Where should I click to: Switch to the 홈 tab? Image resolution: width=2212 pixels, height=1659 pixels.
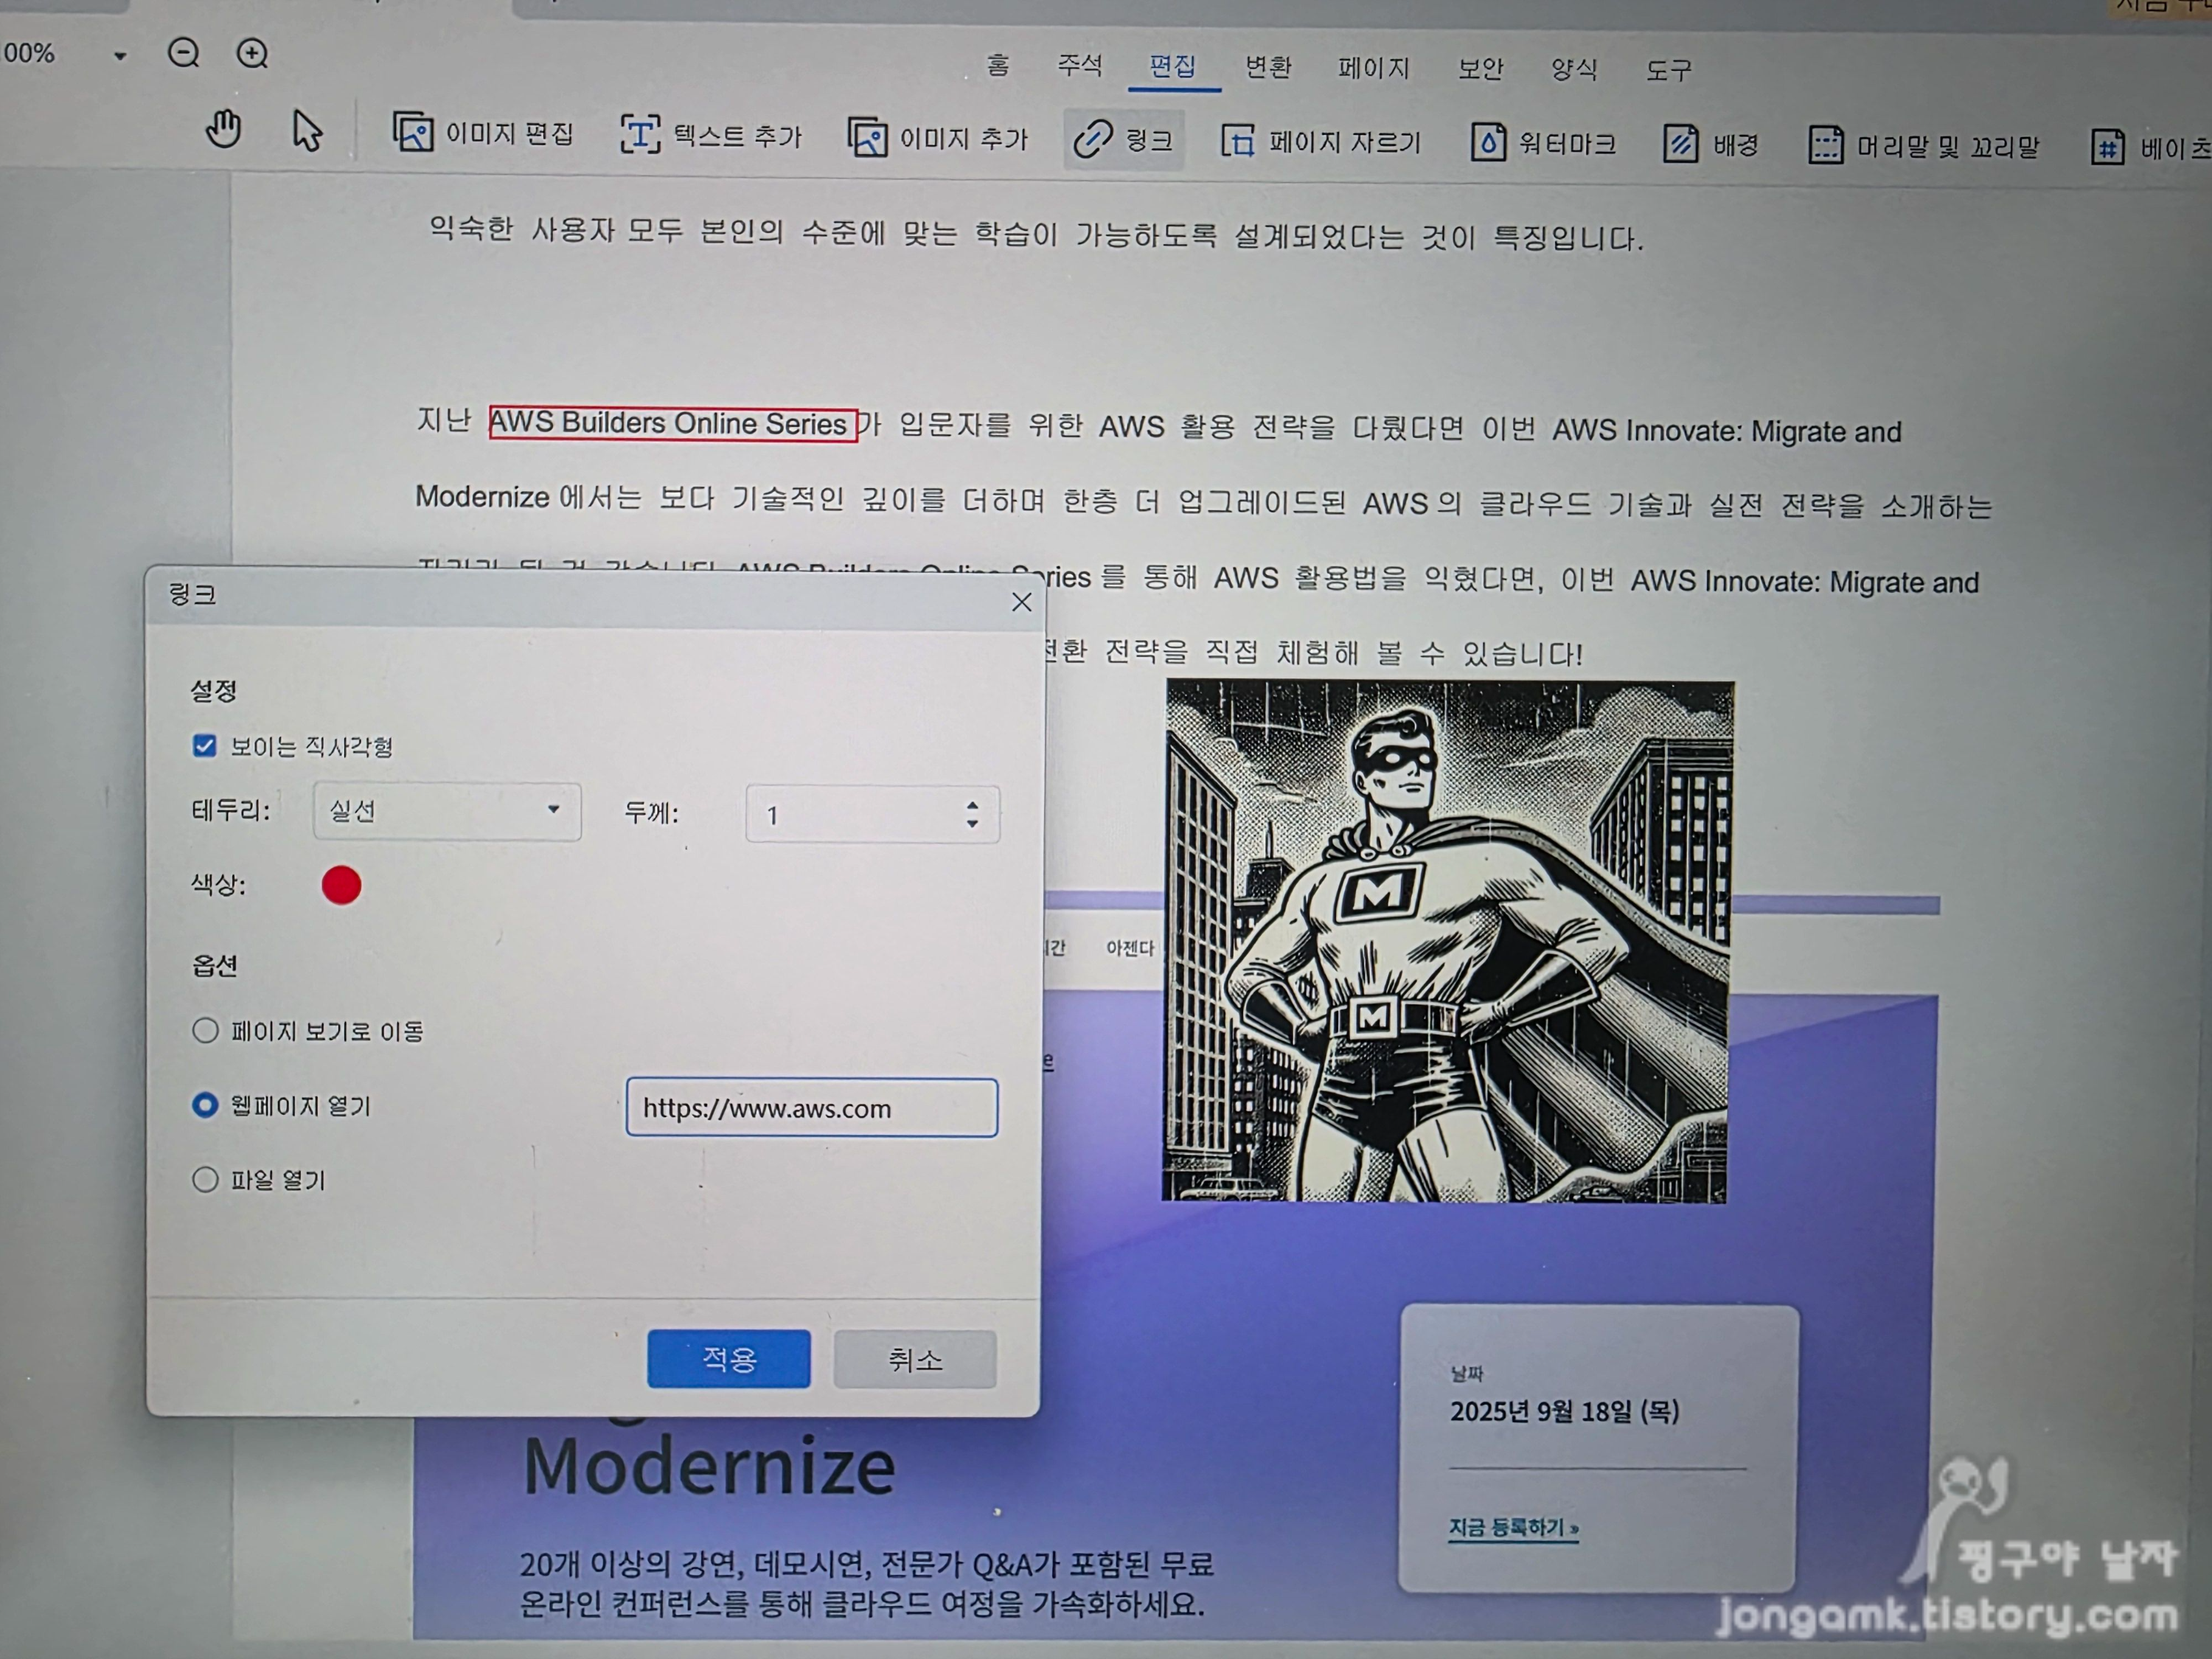click(x=998, y=66)
